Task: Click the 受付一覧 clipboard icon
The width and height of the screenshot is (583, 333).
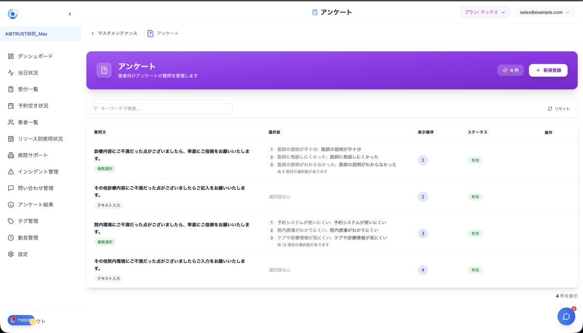Action: click(x=10, y=89)
